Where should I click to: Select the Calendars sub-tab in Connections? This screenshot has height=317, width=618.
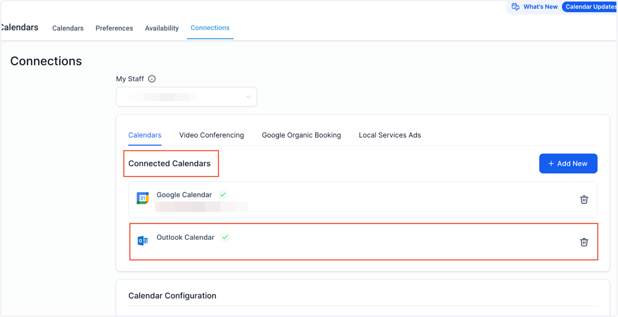145,135
